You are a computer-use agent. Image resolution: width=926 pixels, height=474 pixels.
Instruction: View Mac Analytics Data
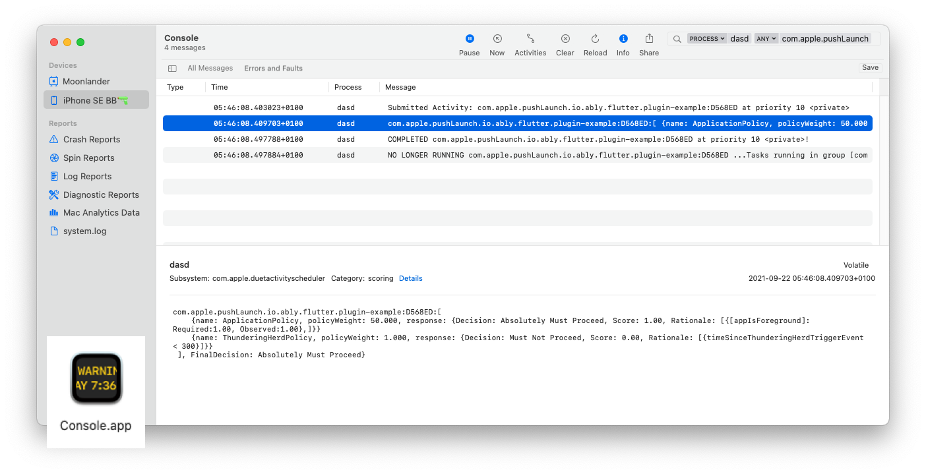(x=101, y=212)
